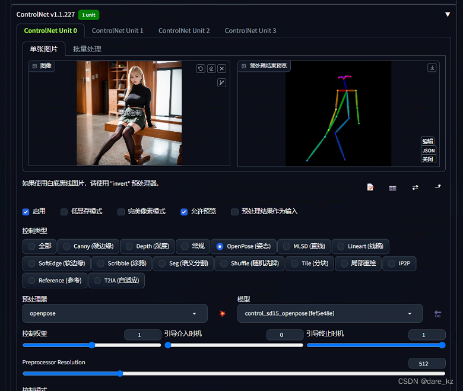Open the 批量处理 batch tab

[87, 49]
